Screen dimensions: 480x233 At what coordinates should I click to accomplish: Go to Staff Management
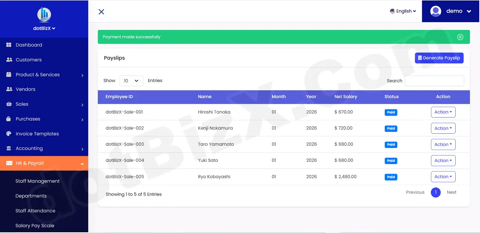point(37,181)
